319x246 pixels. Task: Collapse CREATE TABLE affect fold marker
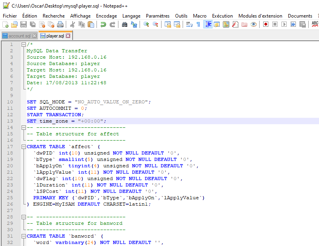pos(24,147)
